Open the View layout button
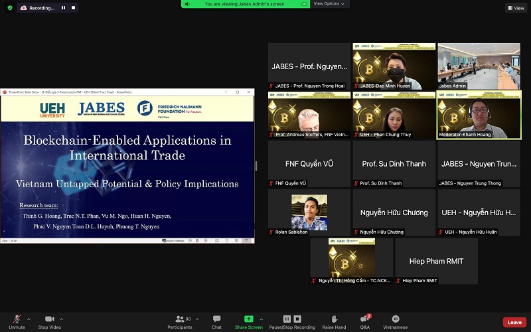 516,8
